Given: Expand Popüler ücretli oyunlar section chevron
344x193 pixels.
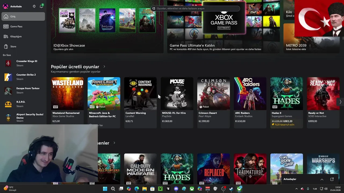Looking at the screenshot, I should [104, 66].
